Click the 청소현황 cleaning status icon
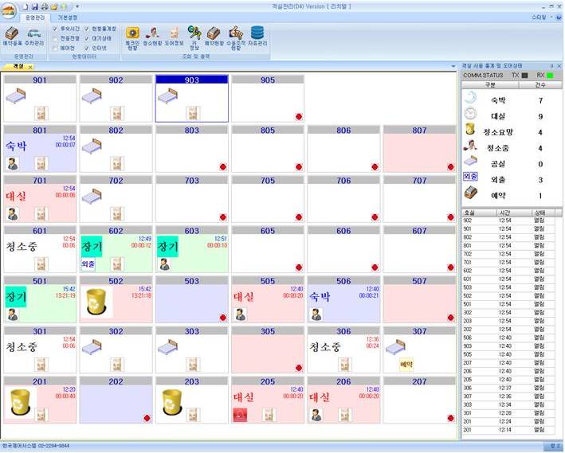Viewport: 565px width, 453px height. point(152,36)
